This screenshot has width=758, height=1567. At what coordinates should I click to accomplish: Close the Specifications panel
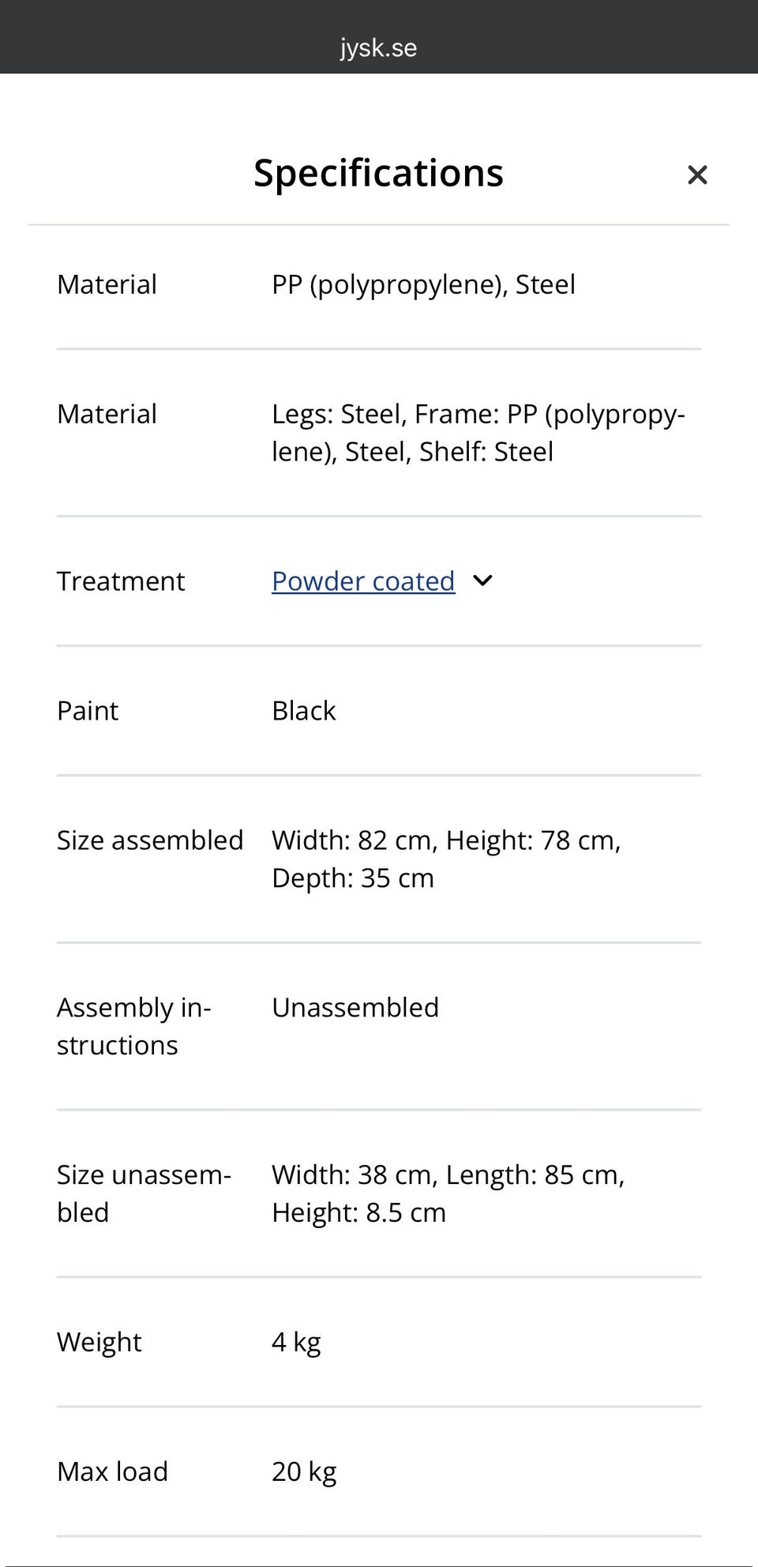point(696,175)
